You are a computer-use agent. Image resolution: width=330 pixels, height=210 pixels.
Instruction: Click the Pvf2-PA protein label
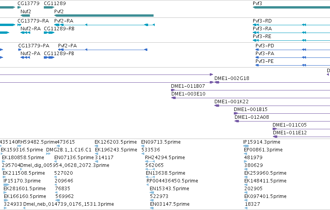point(67,46)
